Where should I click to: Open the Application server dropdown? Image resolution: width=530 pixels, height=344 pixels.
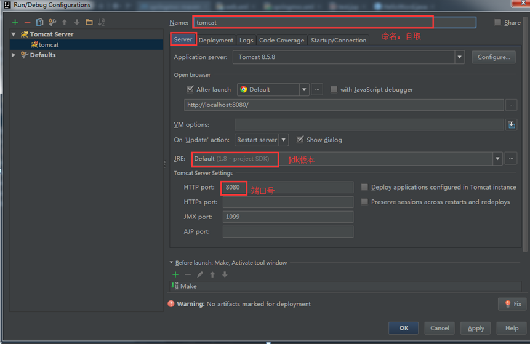pyautogui.click(x=459, y=57)
